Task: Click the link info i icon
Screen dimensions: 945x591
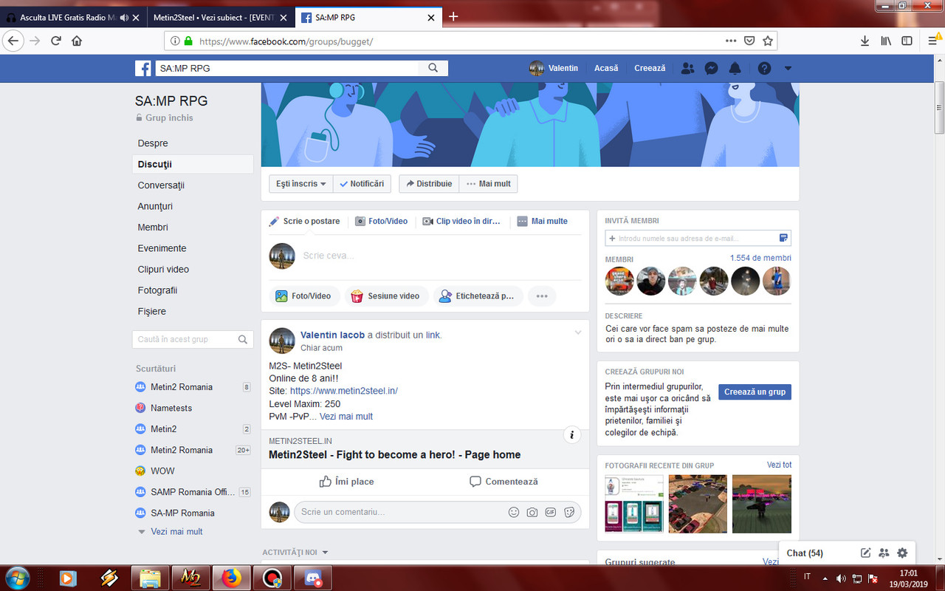Action: 572,435
